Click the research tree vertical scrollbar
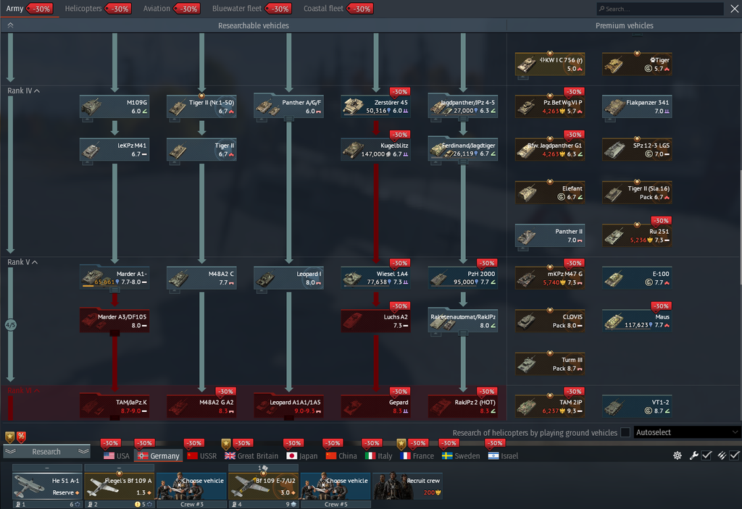The height and width of the screenshot is (509, 742). [x=740, y=227]
